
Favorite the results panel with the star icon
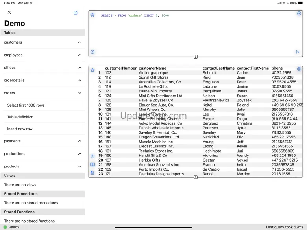92,70
